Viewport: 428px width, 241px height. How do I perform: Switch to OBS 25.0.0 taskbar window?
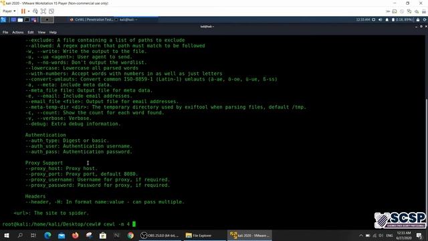click(160, 235)
